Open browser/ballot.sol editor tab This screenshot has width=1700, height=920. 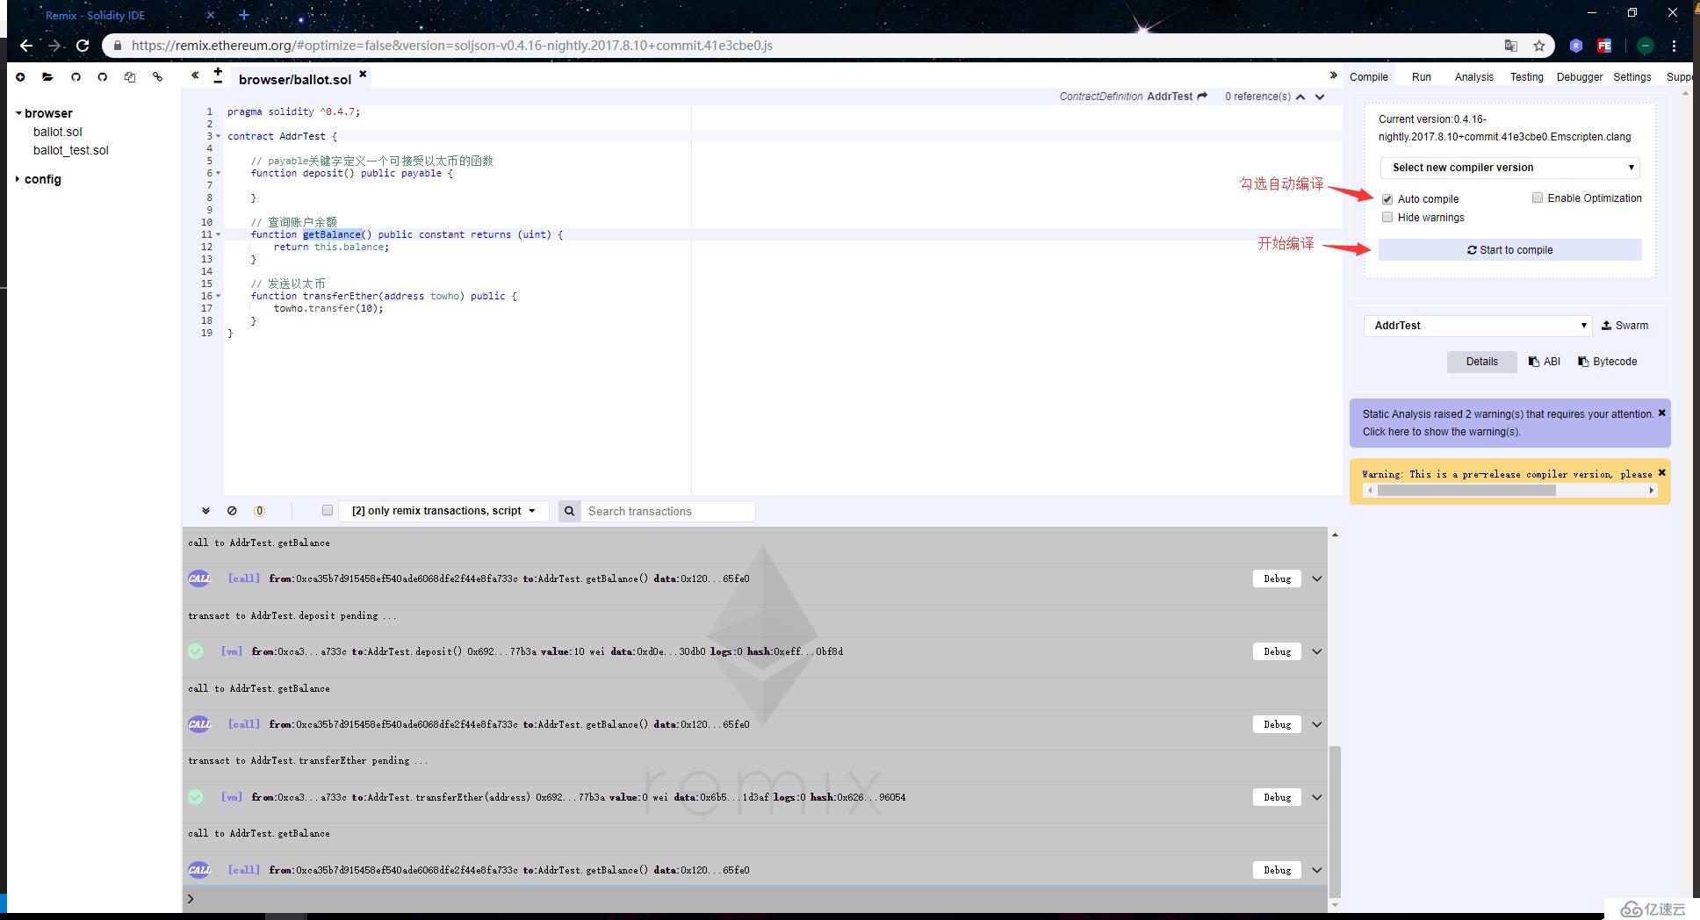pyautogui.click(x=295, y=79)
